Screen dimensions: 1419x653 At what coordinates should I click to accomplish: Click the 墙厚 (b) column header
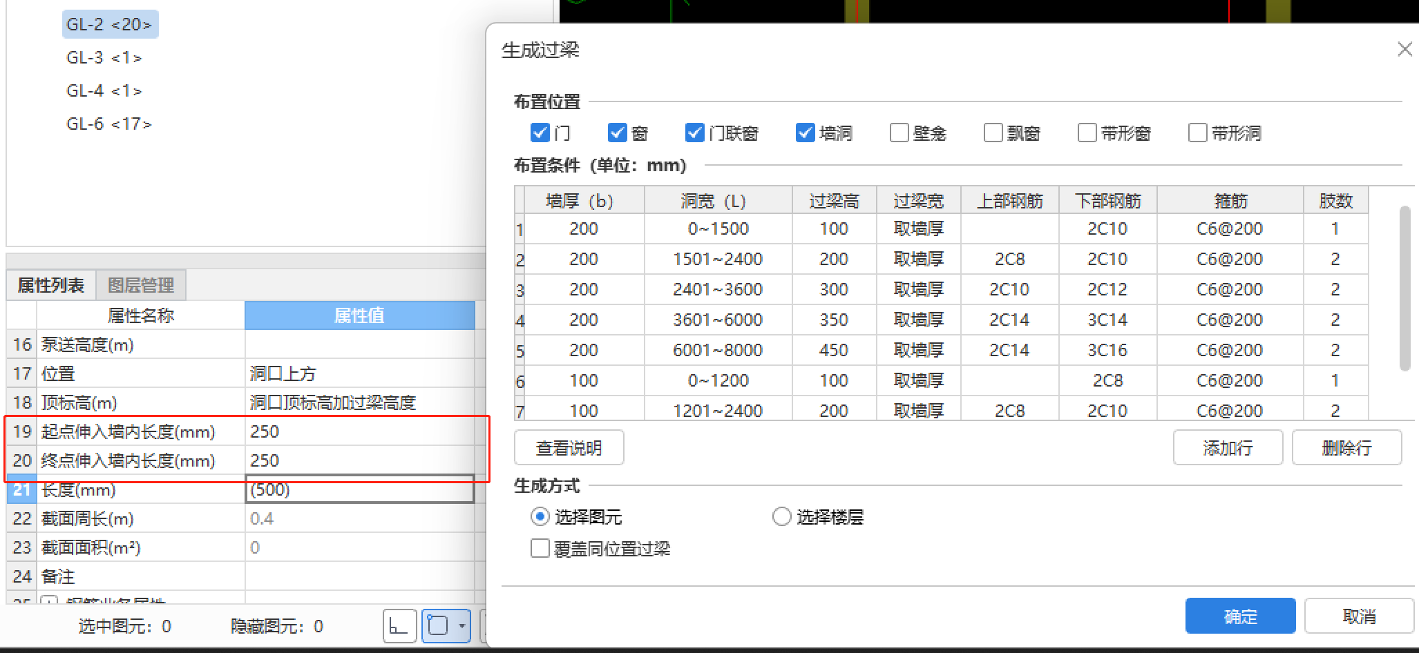584,201
